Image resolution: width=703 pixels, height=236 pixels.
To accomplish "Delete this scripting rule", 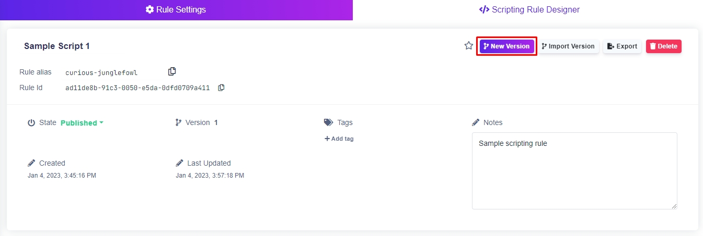I will click(664, 46).
